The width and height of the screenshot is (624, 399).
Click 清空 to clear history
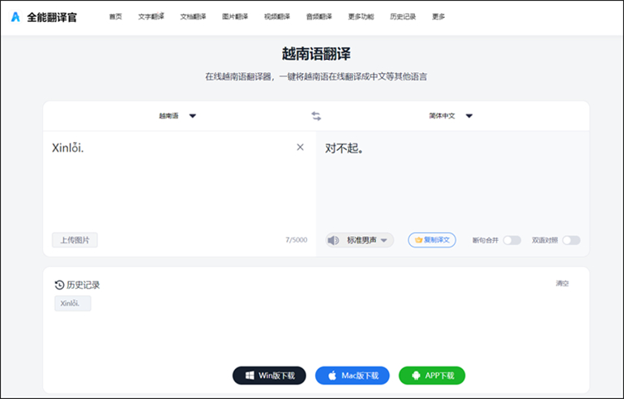(x=562, y=284)
